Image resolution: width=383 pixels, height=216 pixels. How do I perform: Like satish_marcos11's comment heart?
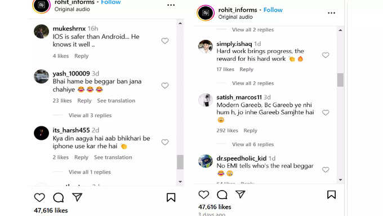coord(326,113)
